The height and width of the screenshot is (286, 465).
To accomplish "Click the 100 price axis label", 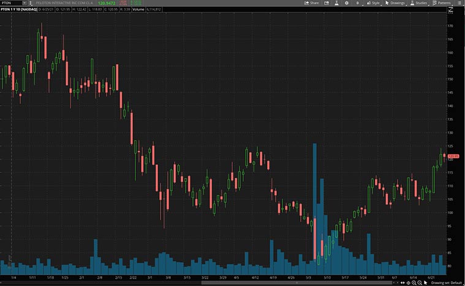I will (x=450, y=213).
